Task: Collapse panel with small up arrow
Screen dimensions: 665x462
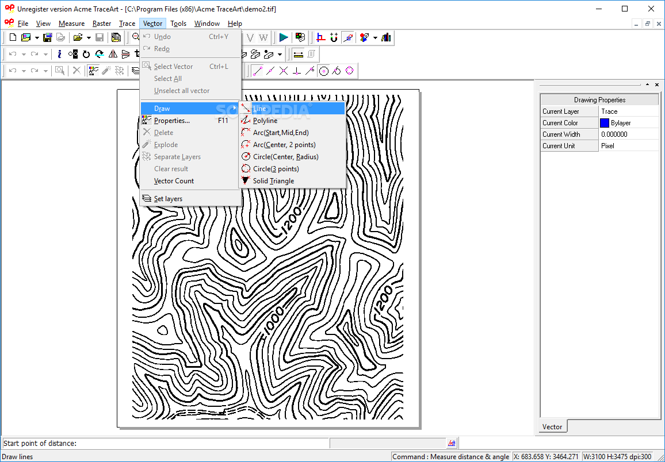Action: click(x=648, y=84)
